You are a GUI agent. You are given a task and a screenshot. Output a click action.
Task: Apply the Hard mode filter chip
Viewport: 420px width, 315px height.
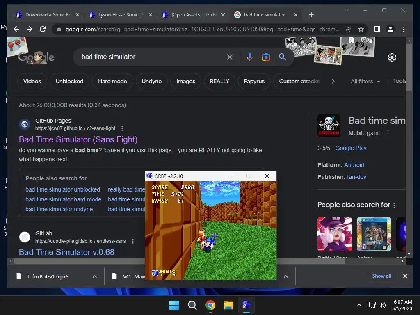pyautogui.click(x=112, y=81)
